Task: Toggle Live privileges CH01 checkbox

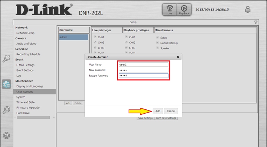Action: [x=94, y=37]
